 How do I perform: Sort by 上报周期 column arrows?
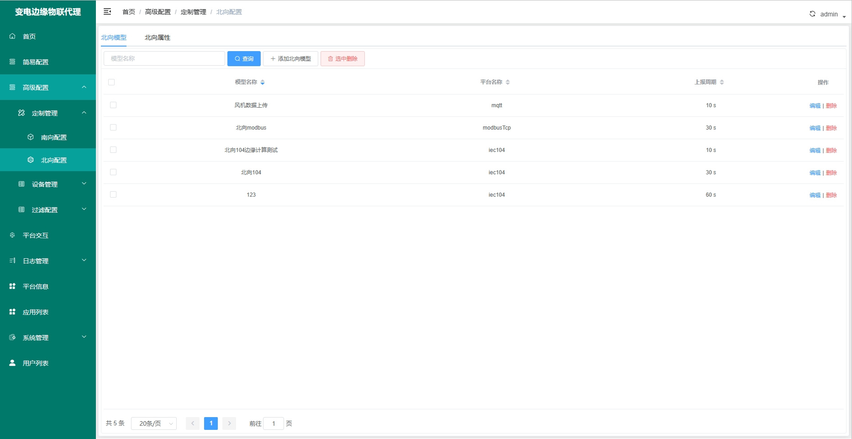click(722, 83)
